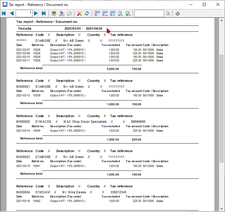Click the find magnifier beside search box
The height and width of the screenshot is (212, 225).
(168, 13)
